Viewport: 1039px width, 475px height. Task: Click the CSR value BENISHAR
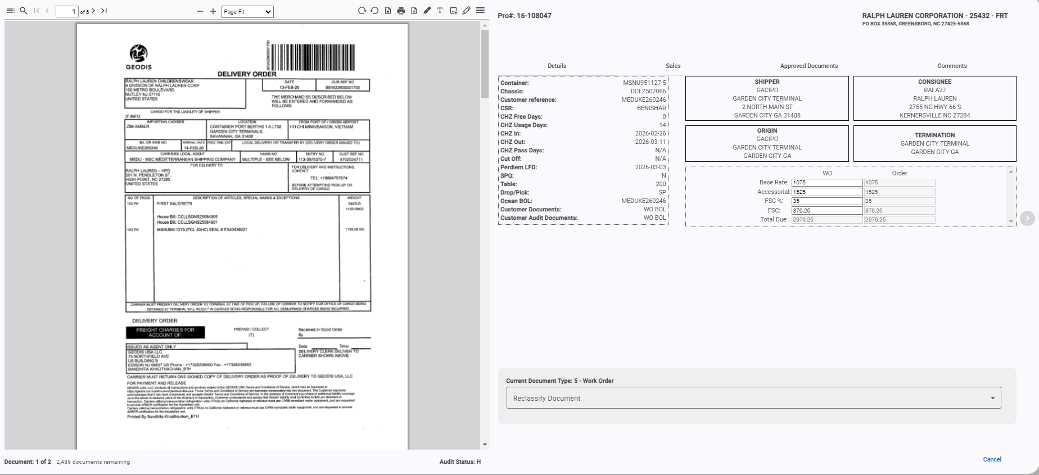(x=651, y=108)
